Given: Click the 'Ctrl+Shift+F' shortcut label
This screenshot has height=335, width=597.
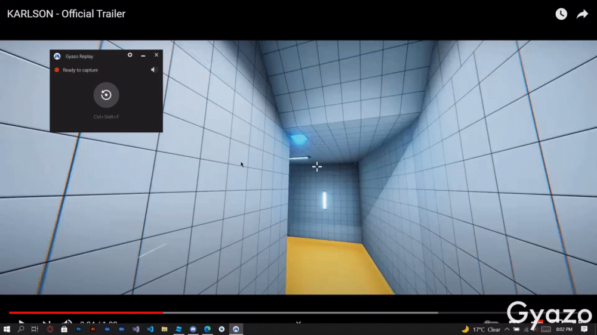Looking at the screenshot, I should click(x=106, y=117).
